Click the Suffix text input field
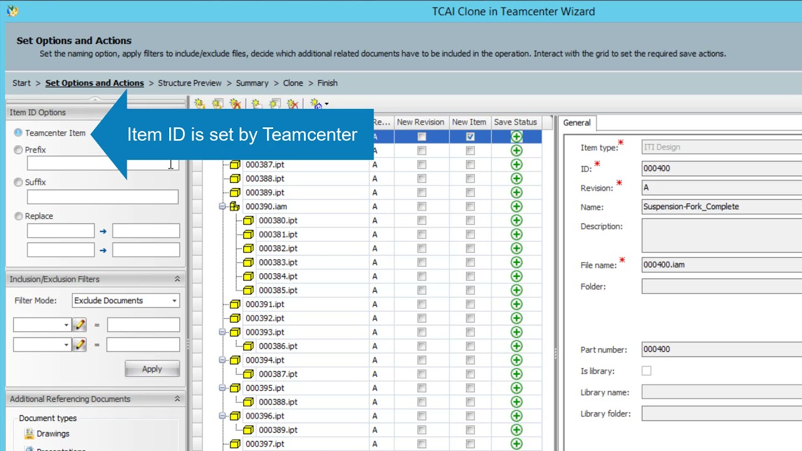802x451 pixels. pos(103,197)
